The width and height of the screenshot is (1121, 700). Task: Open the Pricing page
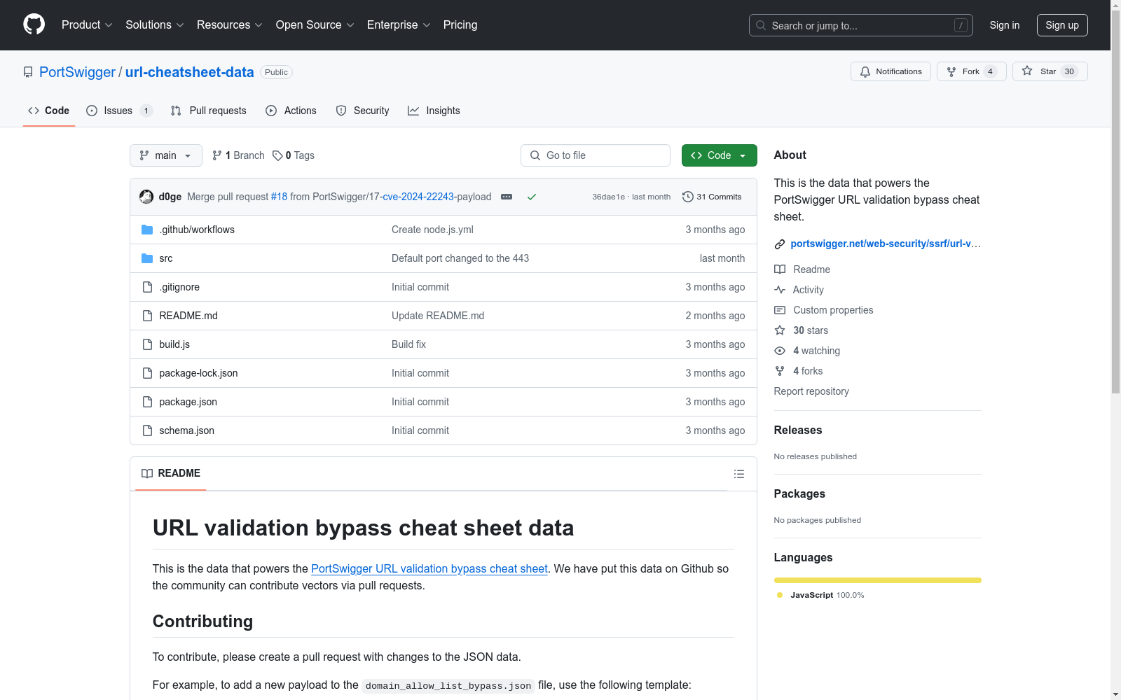460,24
